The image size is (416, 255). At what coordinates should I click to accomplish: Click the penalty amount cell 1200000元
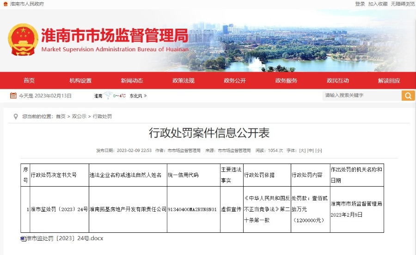click(310, 209)
